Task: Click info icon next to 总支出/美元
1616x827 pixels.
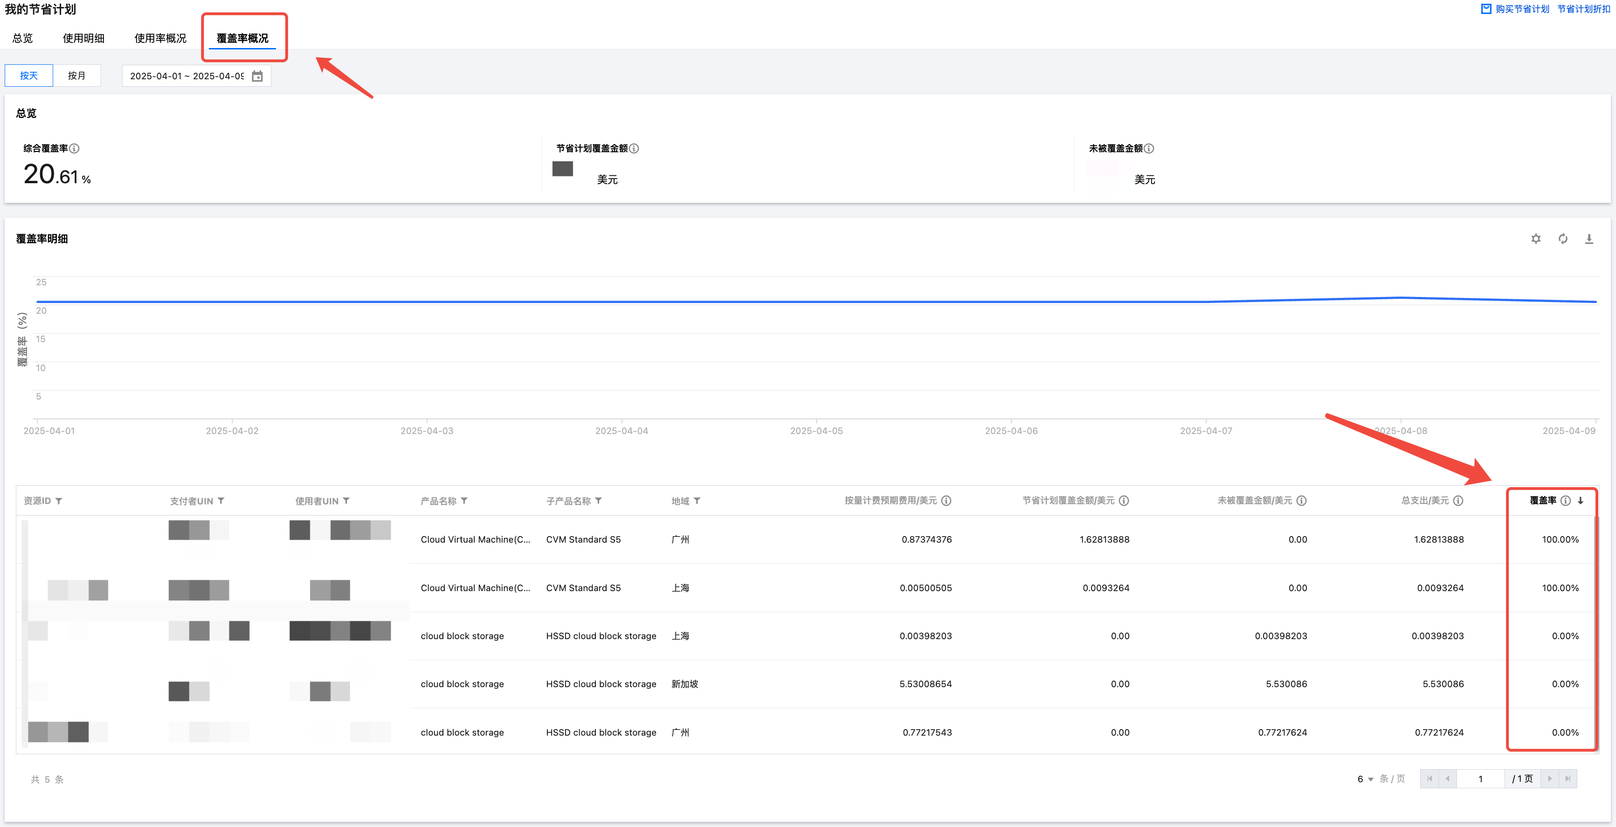Action: coord(1458,501)
